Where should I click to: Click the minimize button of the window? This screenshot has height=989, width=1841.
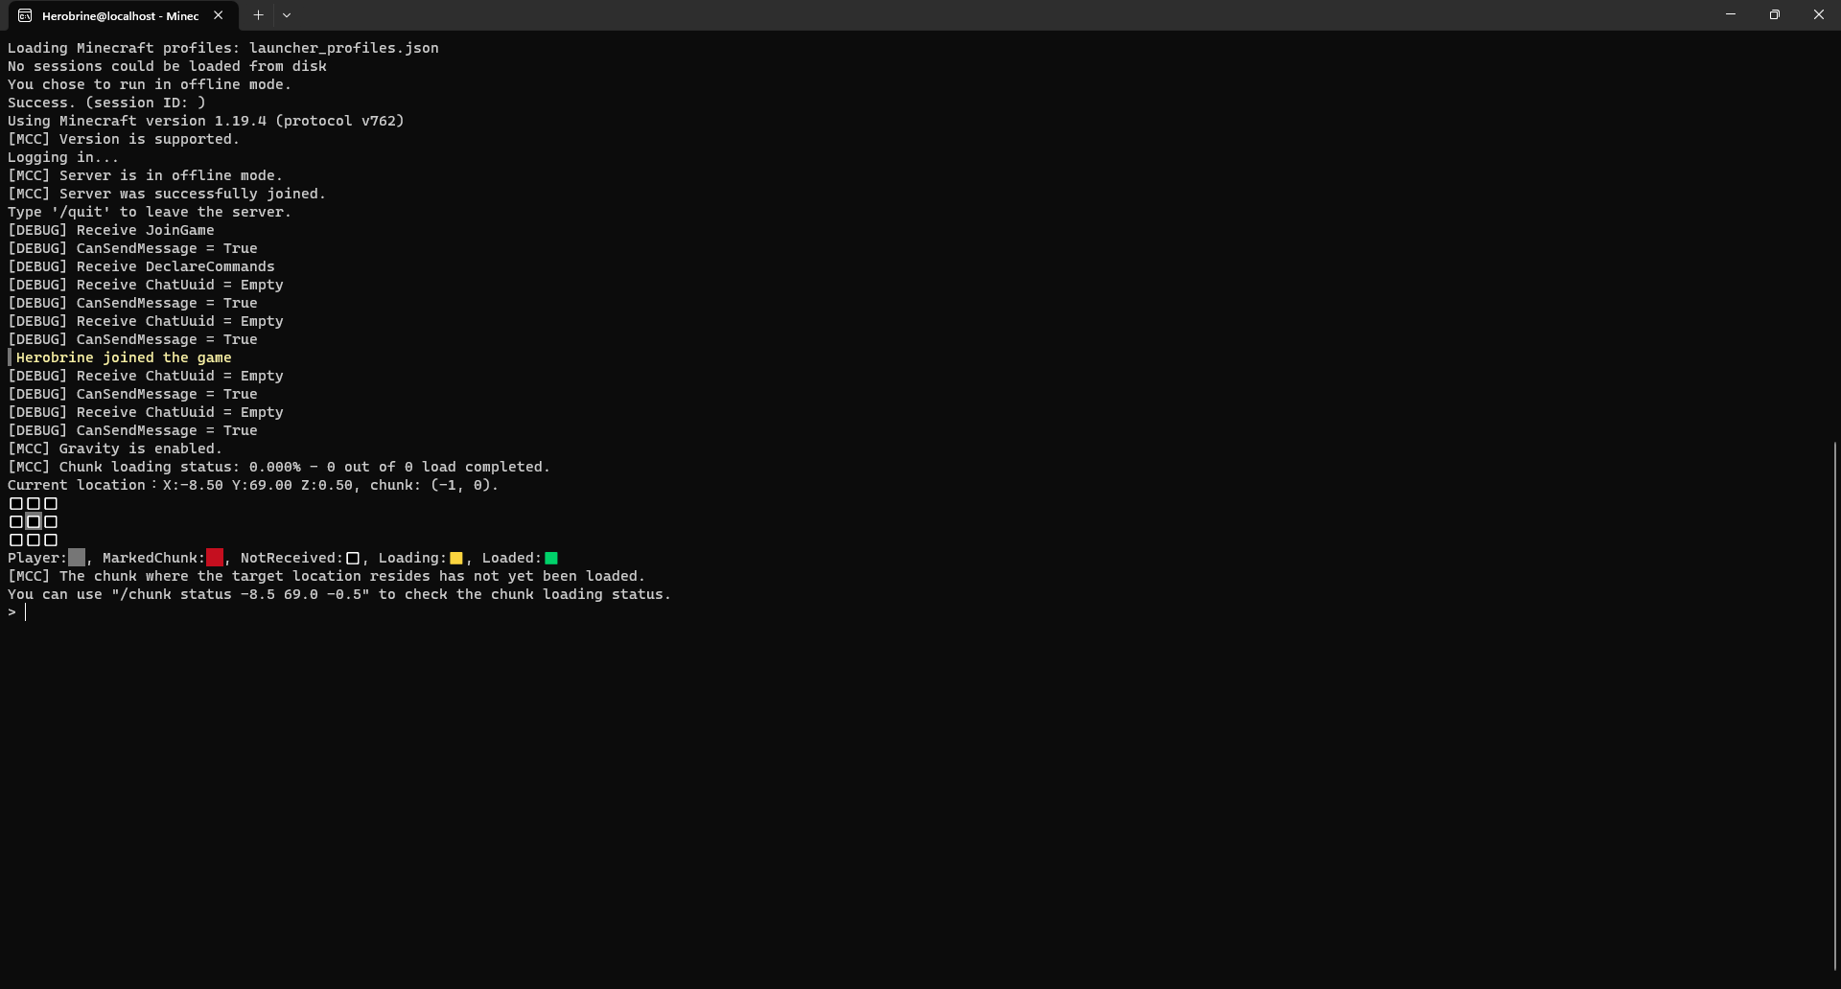(x=1731, y=14)
